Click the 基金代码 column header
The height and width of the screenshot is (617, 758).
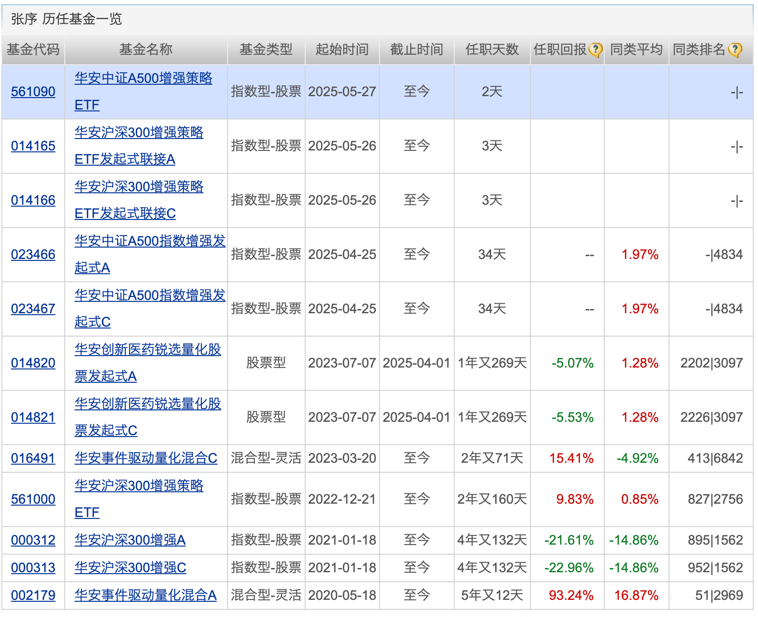point(33,50)
